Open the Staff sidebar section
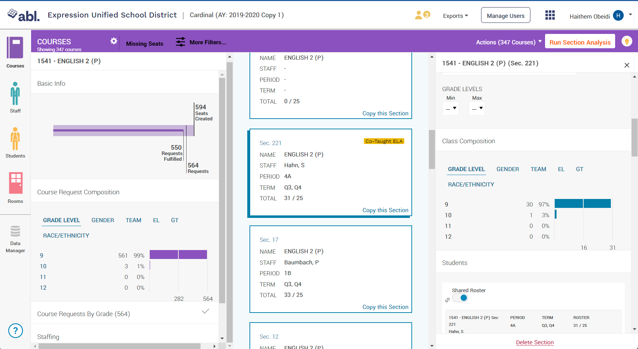This screenshot has width=638, height=349. 15,98
